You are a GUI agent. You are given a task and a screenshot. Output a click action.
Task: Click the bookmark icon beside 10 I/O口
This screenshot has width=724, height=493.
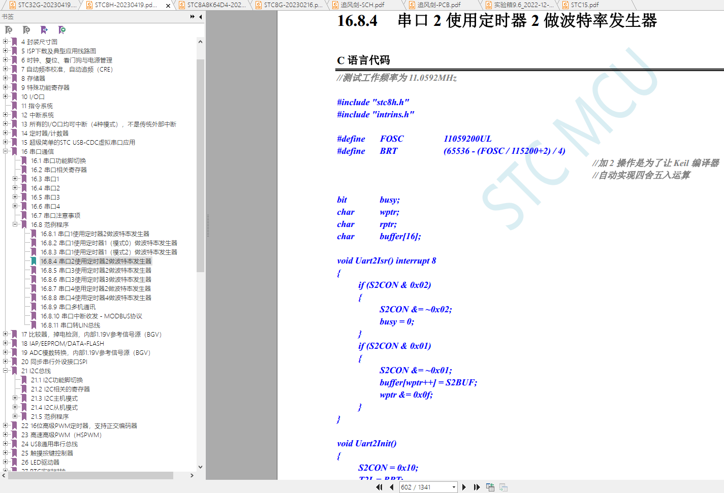[14, 96]
